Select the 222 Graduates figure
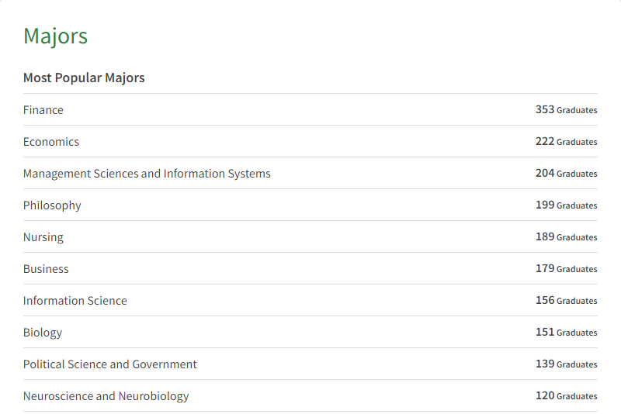Screen dimensions: 621x414 click(566, 142)
